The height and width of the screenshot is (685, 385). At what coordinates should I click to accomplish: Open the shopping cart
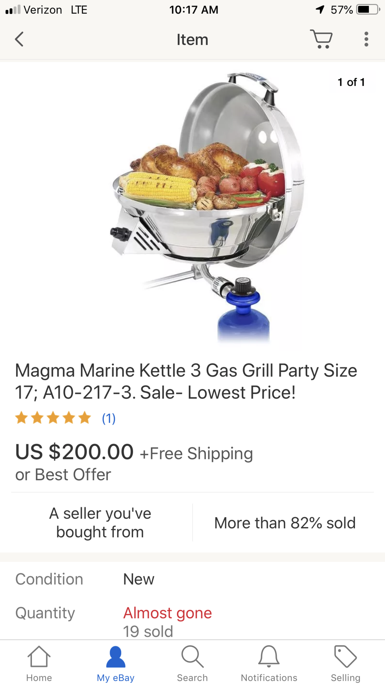[321, 39]
